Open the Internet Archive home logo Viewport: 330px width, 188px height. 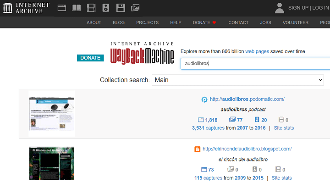coord(26,8)
